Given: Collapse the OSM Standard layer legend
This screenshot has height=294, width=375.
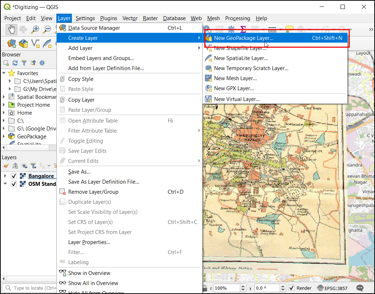Looking at the screenshot, I should (x=5, y=184).
